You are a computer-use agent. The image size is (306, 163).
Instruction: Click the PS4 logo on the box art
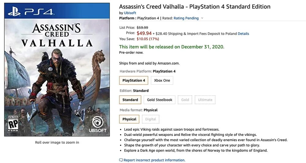click(31, 12)
